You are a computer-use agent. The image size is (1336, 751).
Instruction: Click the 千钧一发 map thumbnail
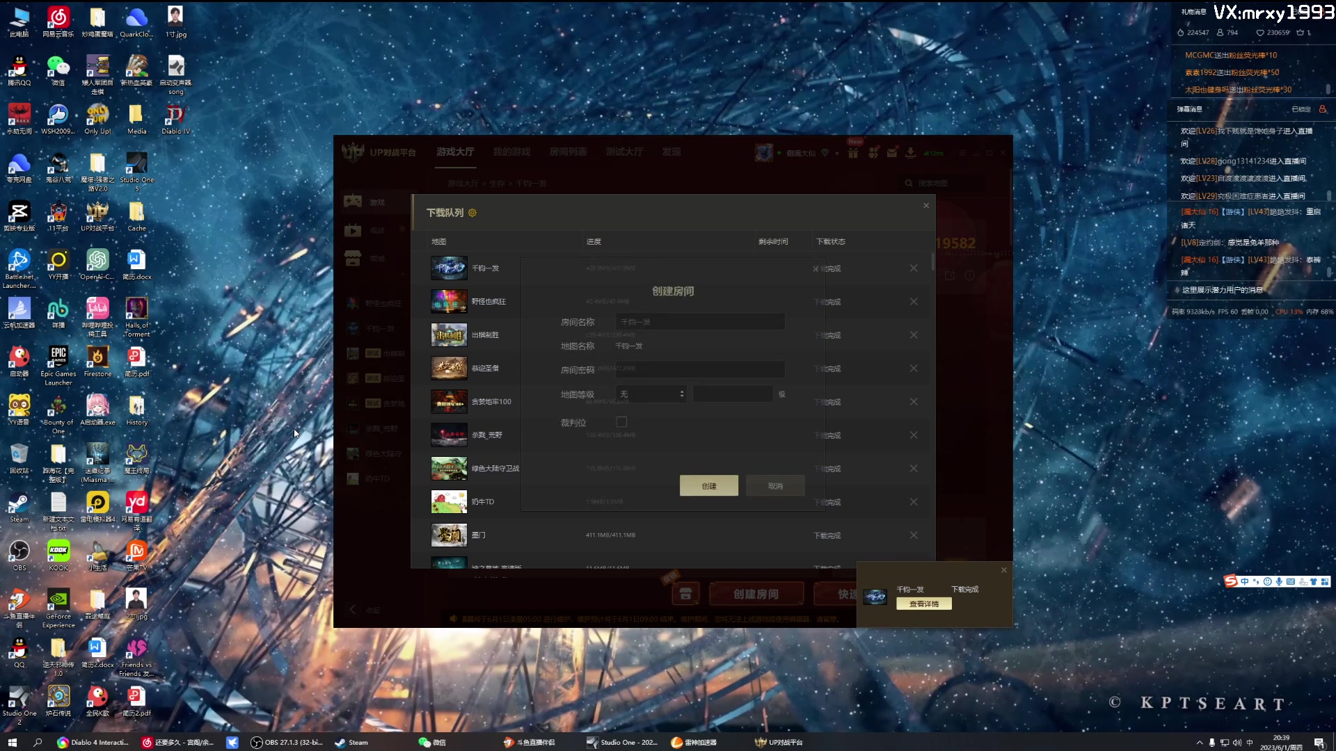pyautogui.click(x=449, y=268)
